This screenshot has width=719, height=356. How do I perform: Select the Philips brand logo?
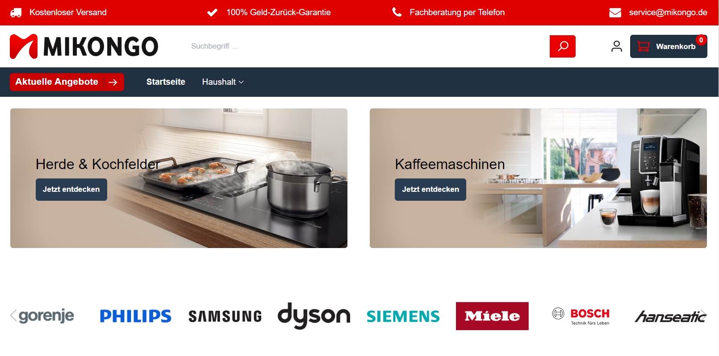[x=135, y=316]
